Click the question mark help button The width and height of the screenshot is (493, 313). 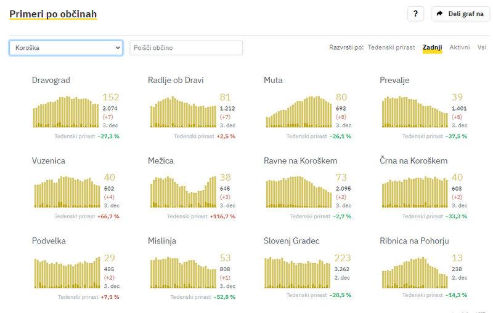[415, 14]
